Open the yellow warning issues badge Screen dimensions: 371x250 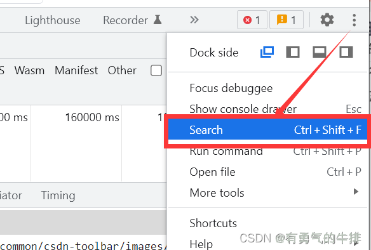pyautogui.click(x=287, y=20)
